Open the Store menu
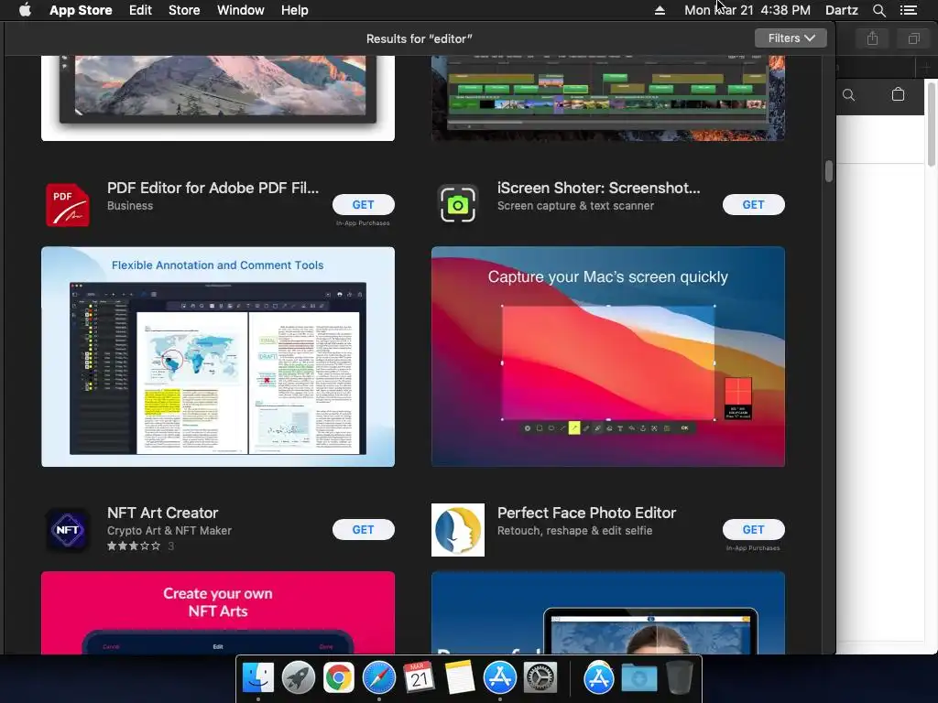Viewport: 938px width, 703px height. point(184,10)
